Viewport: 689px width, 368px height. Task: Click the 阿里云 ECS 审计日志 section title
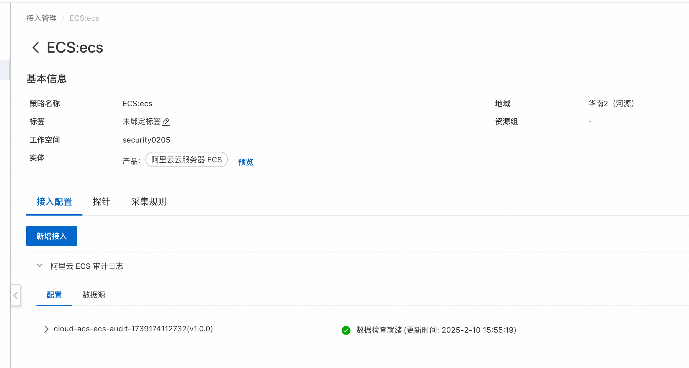(x=87, y=266)
